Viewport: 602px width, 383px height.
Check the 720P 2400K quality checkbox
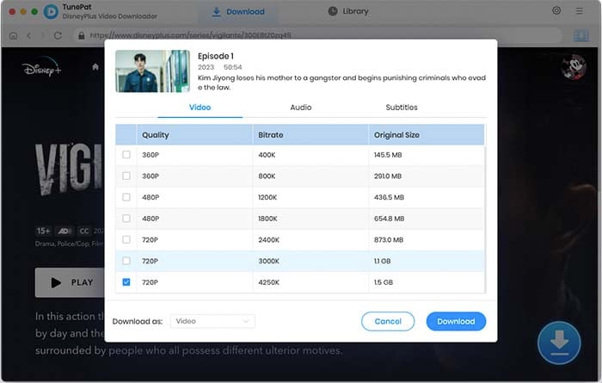point(126,239)
